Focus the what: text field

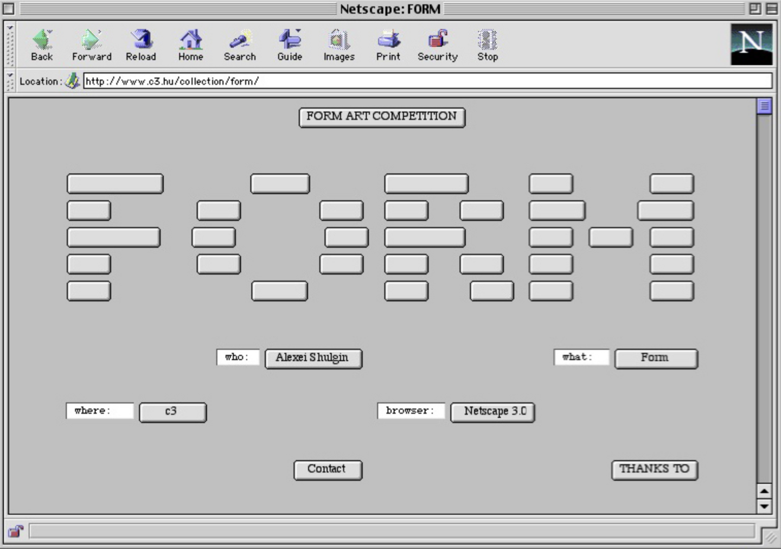click(581, 357)
